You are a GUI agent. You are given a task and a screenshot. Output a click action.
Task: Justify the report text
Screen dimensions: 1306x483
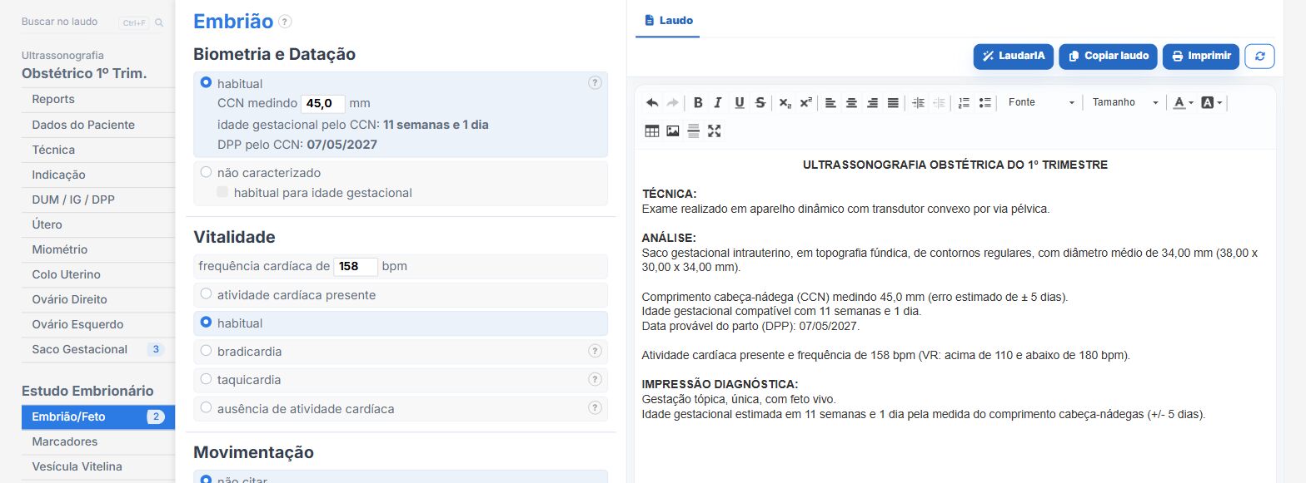pos(893,103)
